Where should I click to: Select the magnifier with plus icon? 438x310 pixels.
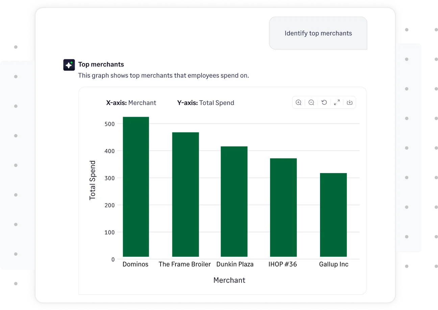coord(298,102)
